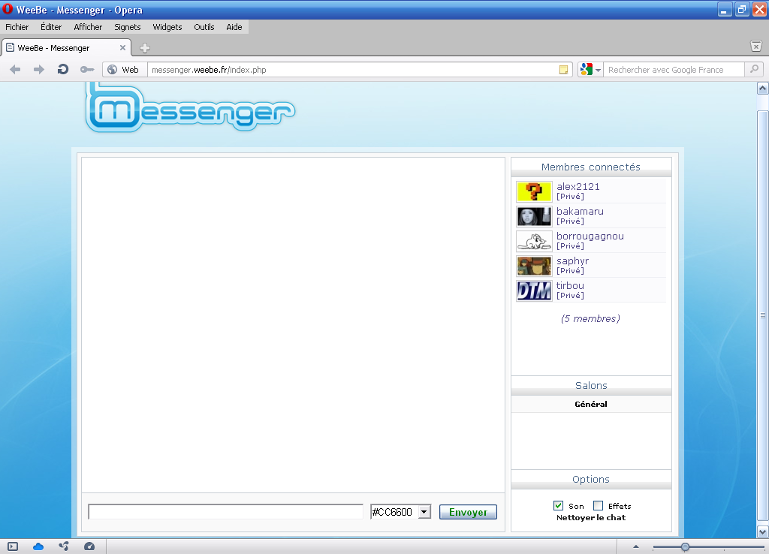The image size is (769, 554).
Task: Open the Widgets menu
Action: (x=167, y=27)
